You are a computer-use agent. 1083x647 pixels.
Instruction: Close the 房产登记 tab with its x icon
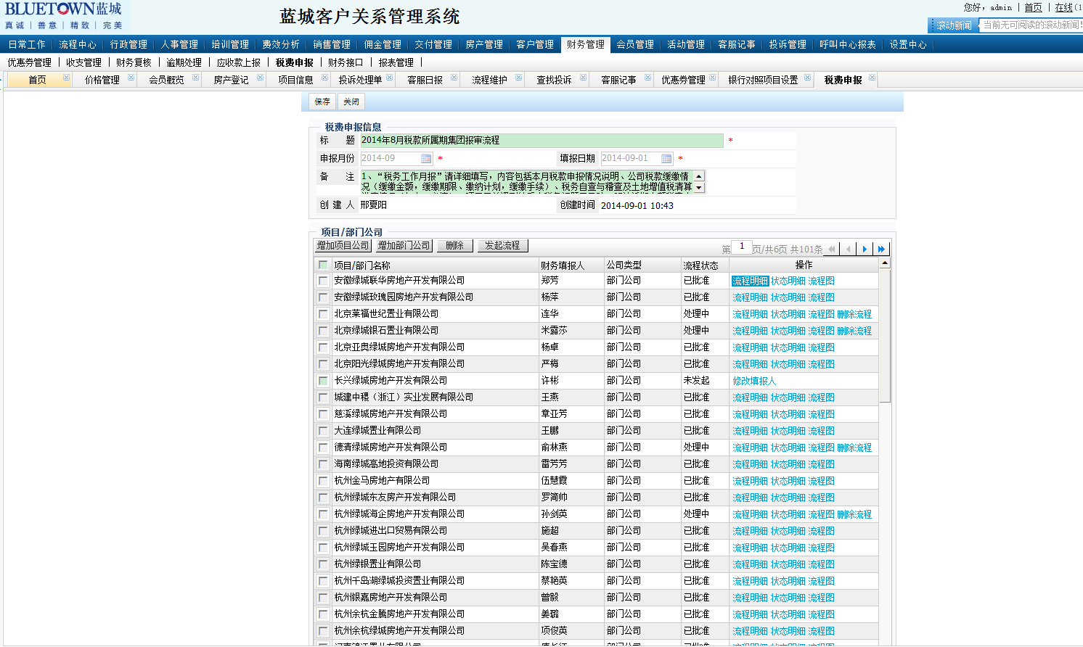pos(260,78)
